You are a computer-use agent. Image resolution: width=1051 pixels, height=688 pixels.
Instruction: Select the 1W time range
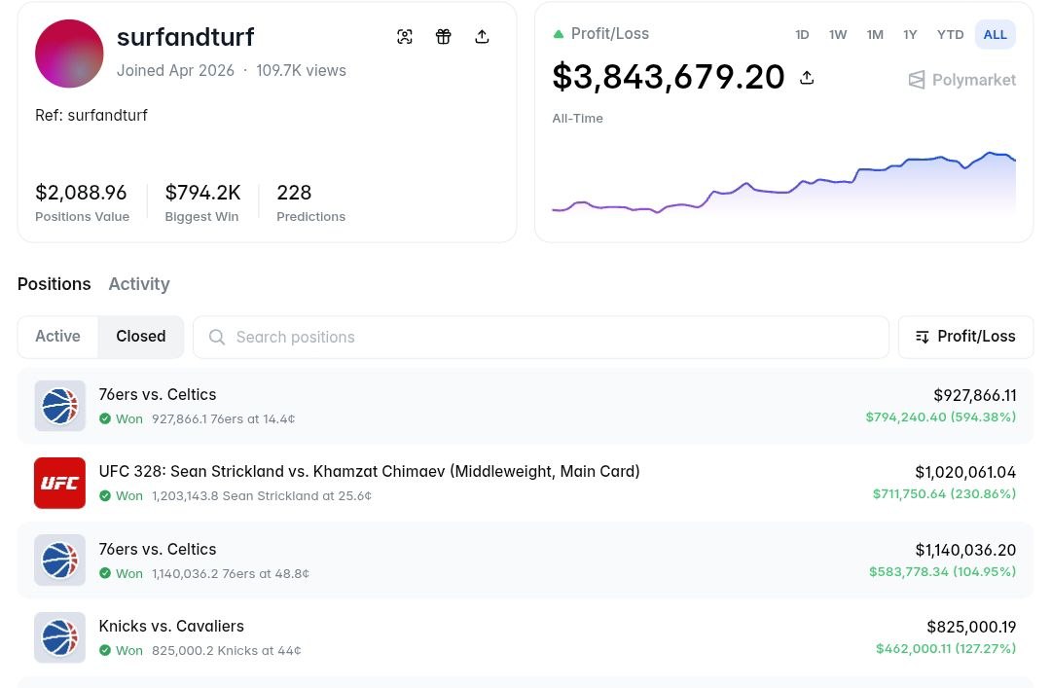[838, 35]
